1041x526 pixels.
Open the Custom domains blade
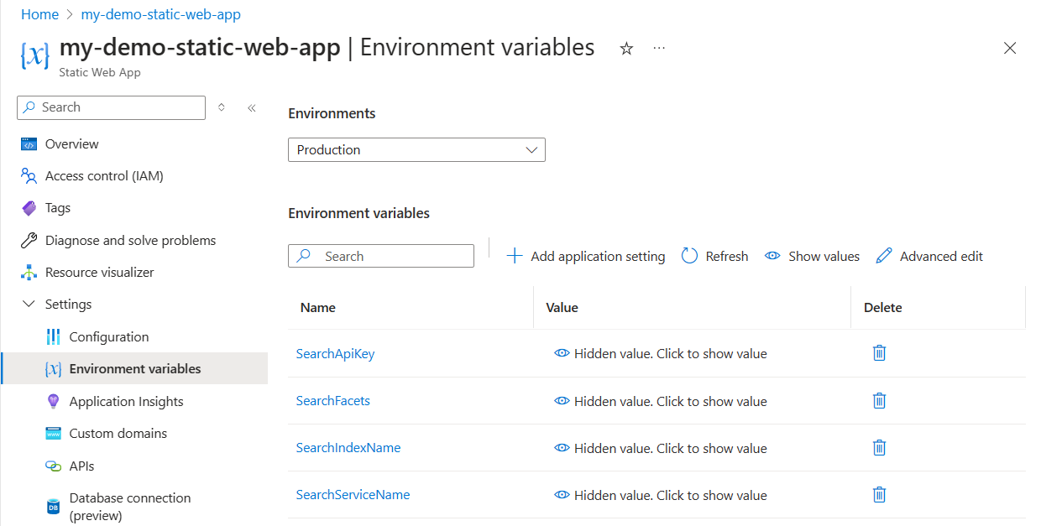pyautogui.click(x=108, y=433)
